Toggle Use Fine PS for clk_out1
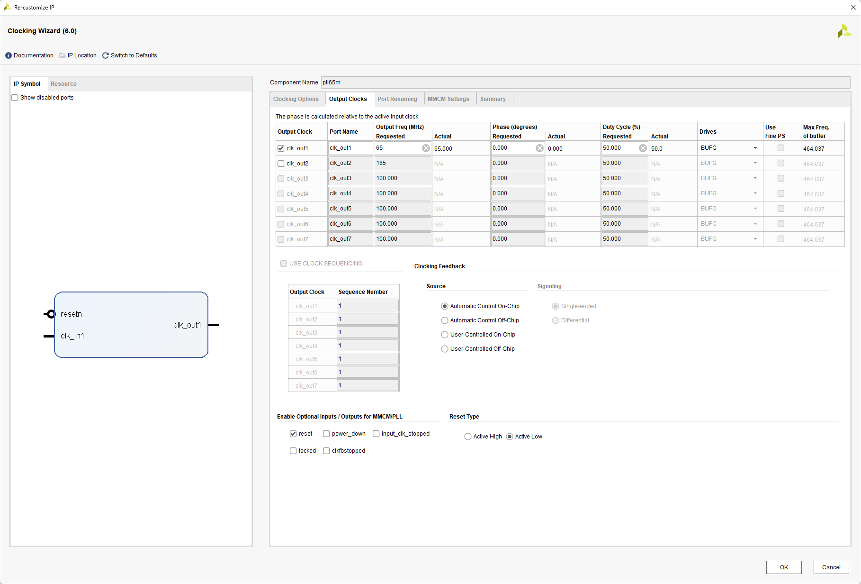Viewport: 861px width, 584px height. (x=781, y=148)
